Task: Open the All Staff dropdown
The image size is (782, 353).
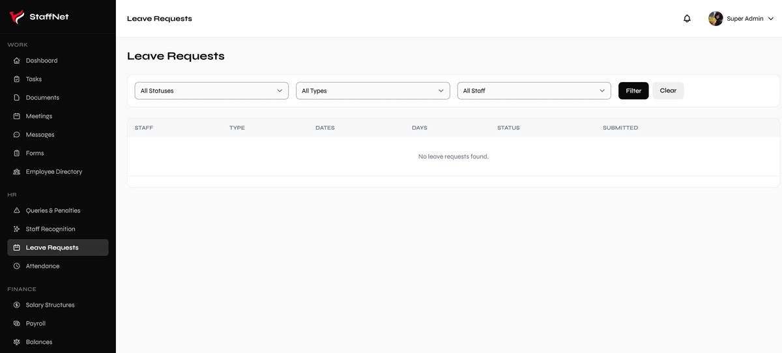Action: (x=534, y=91)
